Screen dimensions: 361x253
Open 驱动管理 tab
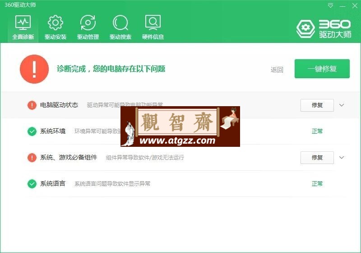pyautogui.click(x=88, y=27)
